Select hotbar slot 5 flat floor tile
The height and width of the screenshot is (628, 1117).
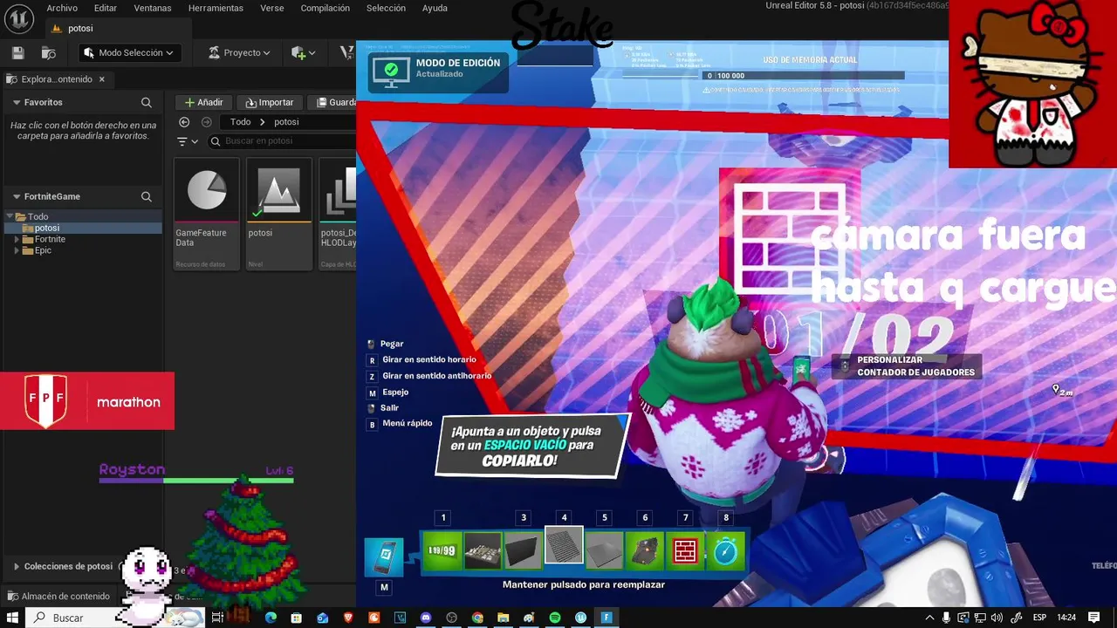pos(604,551)
